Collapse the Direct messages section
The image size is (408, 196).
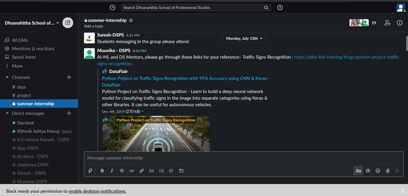pyautogui.click(x=7, y=113)
